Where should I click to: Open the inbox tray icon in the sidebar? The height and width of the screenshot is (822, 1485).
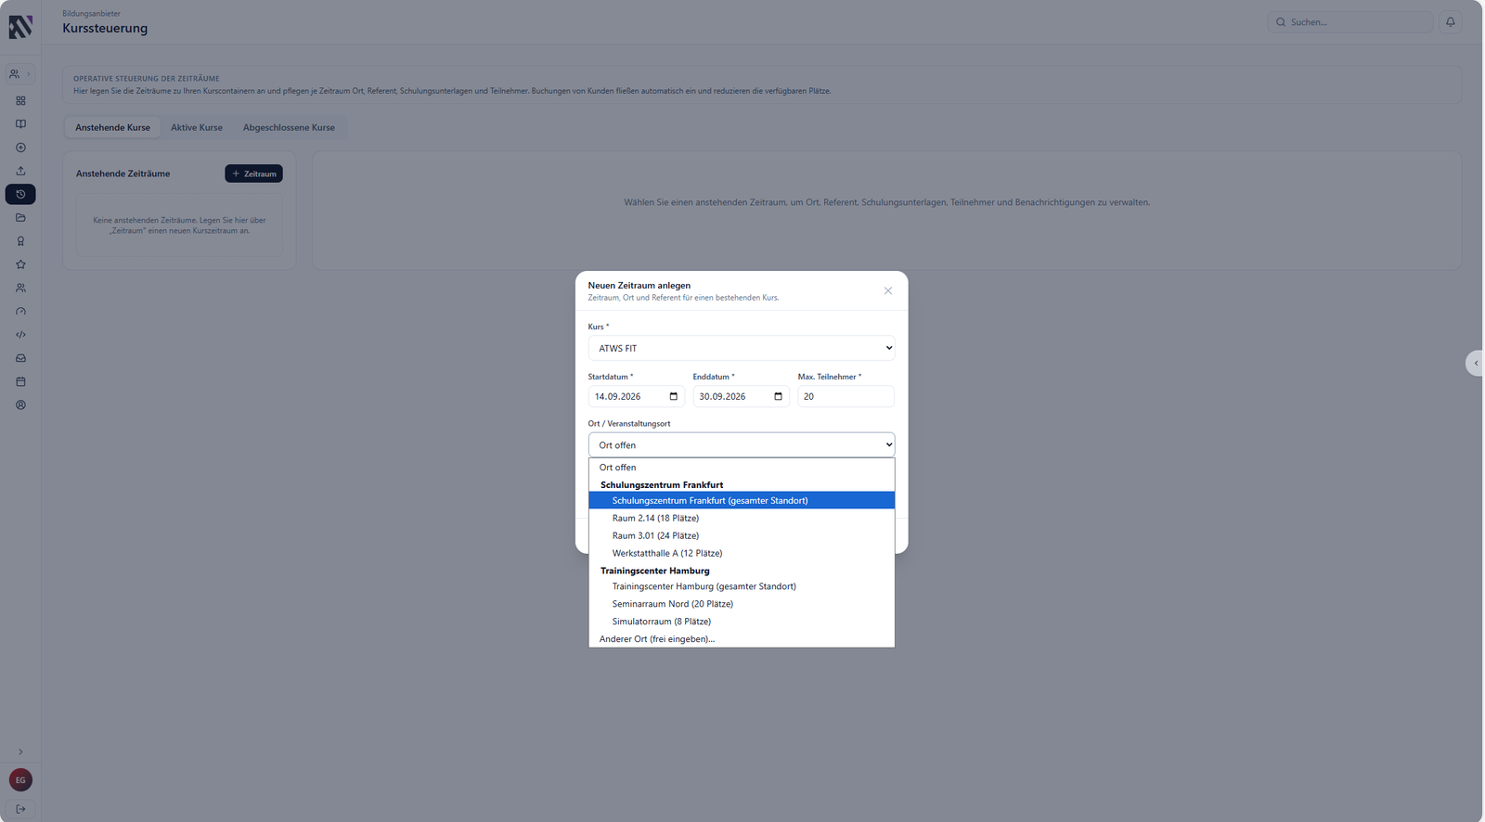click(20, 358)
